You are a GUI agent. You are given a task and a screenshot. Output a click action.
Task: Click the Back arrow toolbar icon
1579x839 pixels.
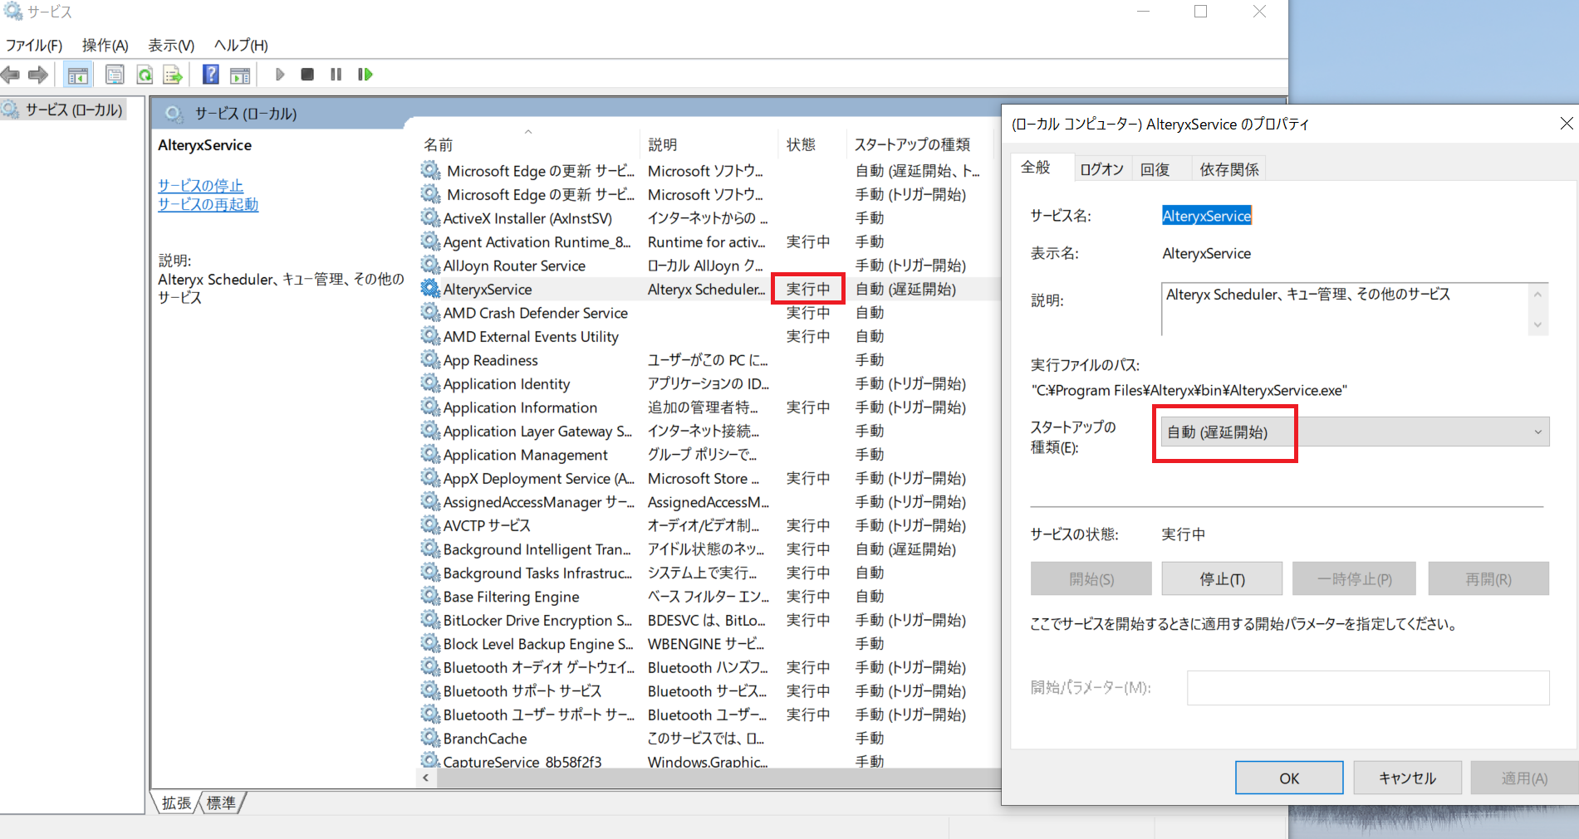tap(11, 75)
